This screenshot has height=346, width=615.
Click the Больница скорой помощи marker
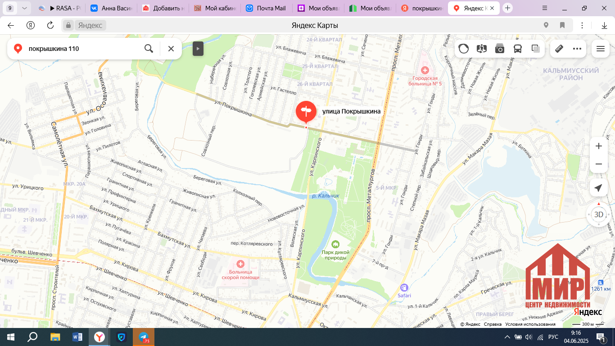[240, 264]
